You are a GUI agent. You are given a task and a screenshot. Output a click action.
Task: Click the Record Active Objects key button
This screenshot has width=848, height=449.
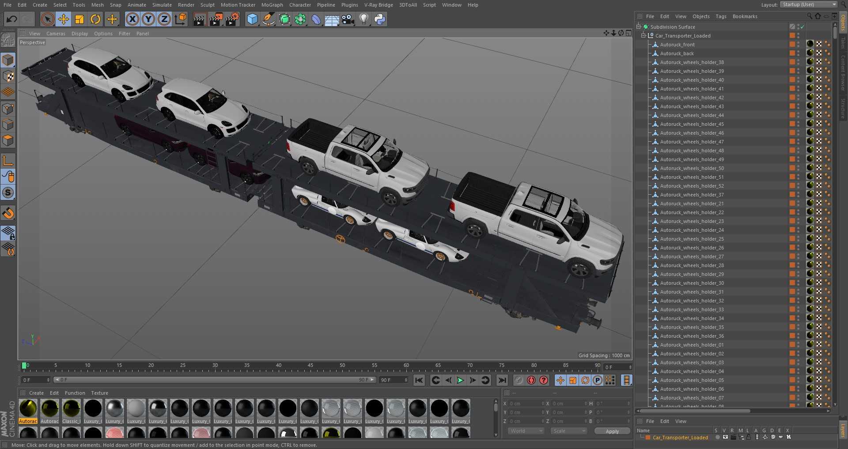coord(519,380)
